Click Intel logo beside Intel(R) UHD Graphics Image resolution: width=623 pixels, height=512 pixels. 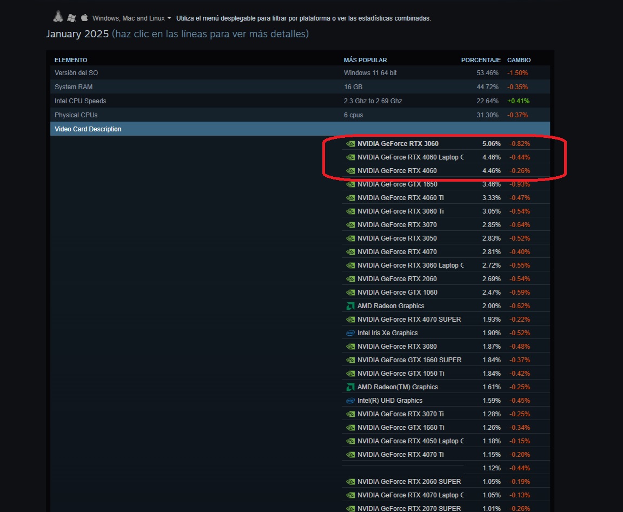coord(350,401)
